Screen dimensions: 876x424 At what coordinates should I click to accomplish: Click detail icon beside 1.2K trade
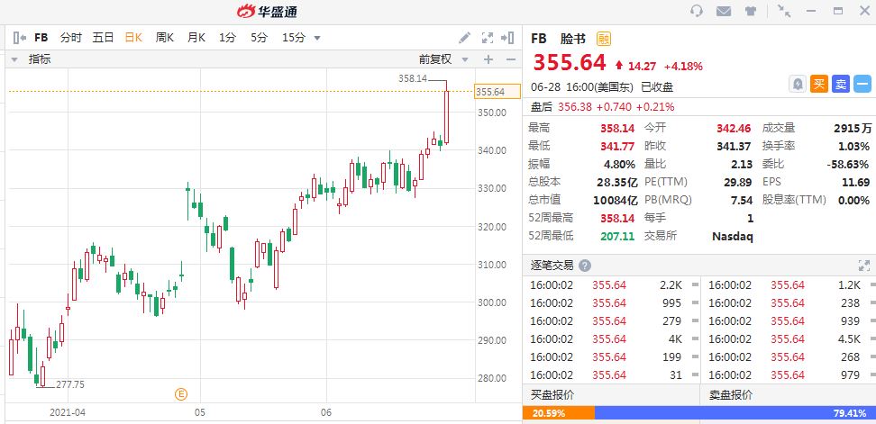pos(873,285)
